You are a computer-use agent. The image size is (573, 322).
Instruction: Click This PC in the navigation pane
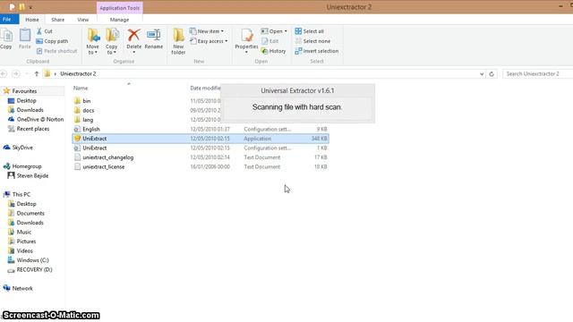click(21, 194)
